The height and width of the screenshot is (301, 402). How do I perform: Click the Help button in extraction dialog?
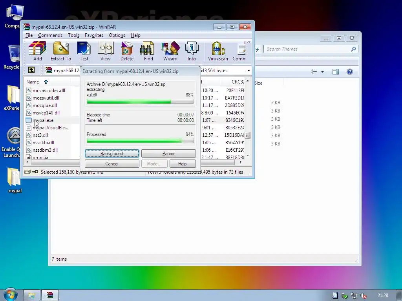tap(183, 164)
